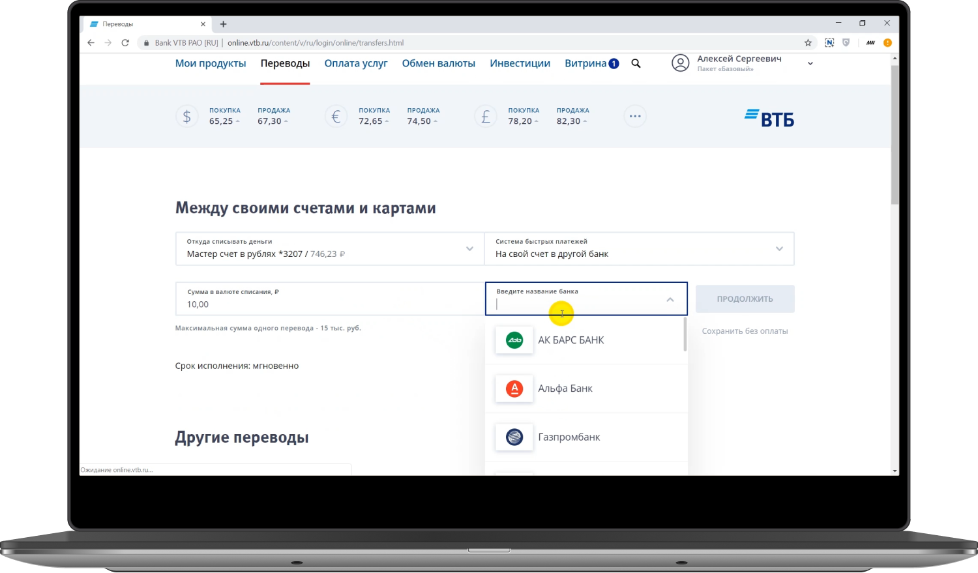Click the browser address bar URL
Image resolution: width=978 pixels, height=573 pixels.
316,43
